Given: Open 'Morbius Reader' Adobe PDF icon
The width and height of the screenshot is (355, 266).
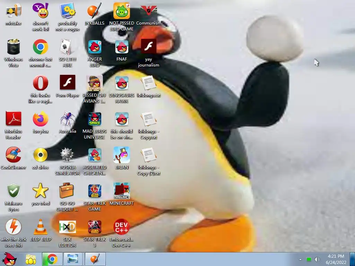Looking at the screenshot, I should point(14,118).
